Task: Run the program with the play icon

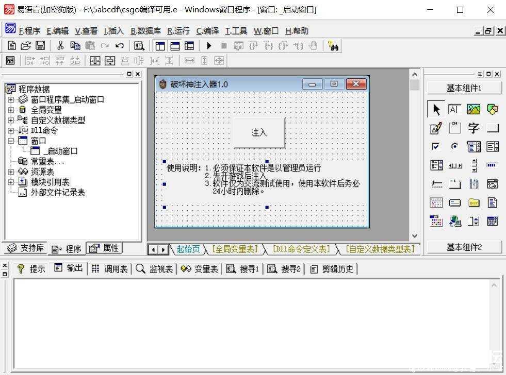Action: (x=209, y=46)
